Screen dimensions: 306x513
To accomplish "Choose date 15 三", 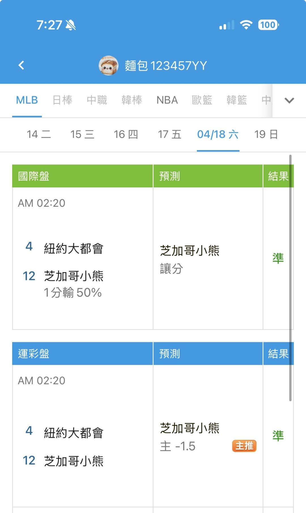I will 82,134.
